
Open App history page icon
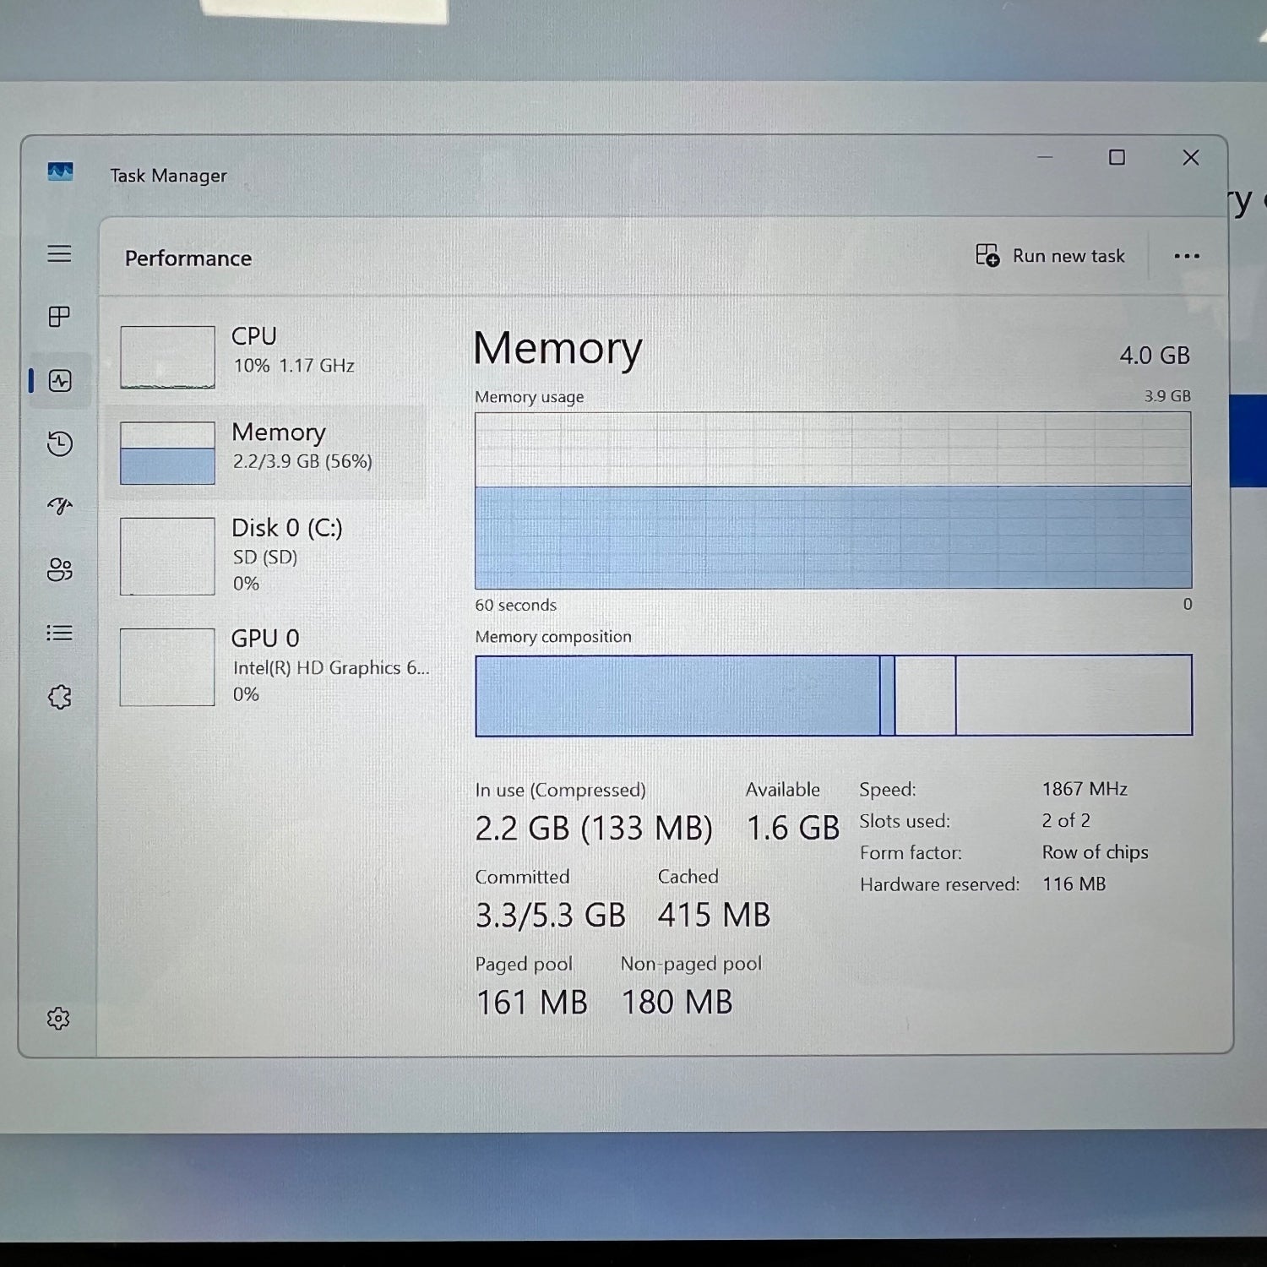[60, 443]
